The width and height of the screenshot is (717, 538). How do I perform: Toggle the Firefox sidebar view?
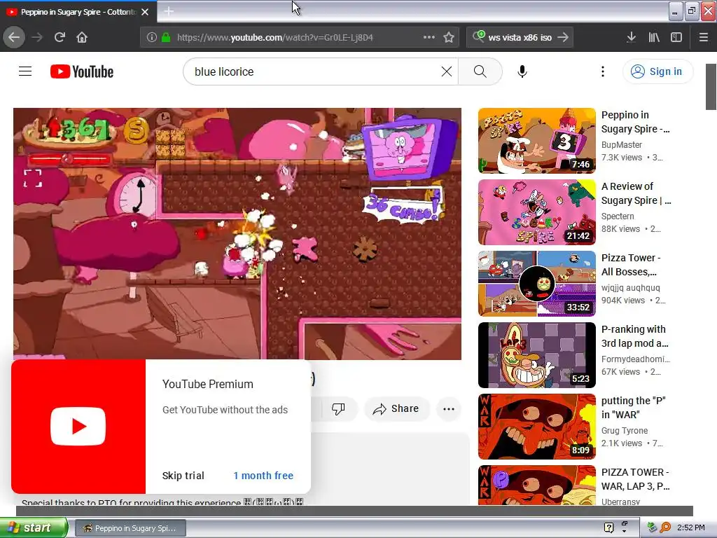coord(676,37)
